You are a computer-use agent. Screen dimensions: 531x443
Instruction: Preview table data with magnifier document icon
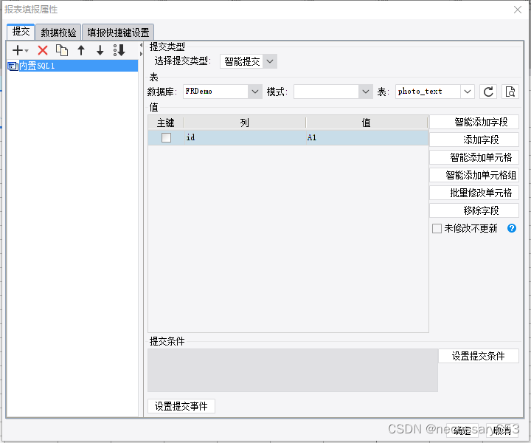510,92
